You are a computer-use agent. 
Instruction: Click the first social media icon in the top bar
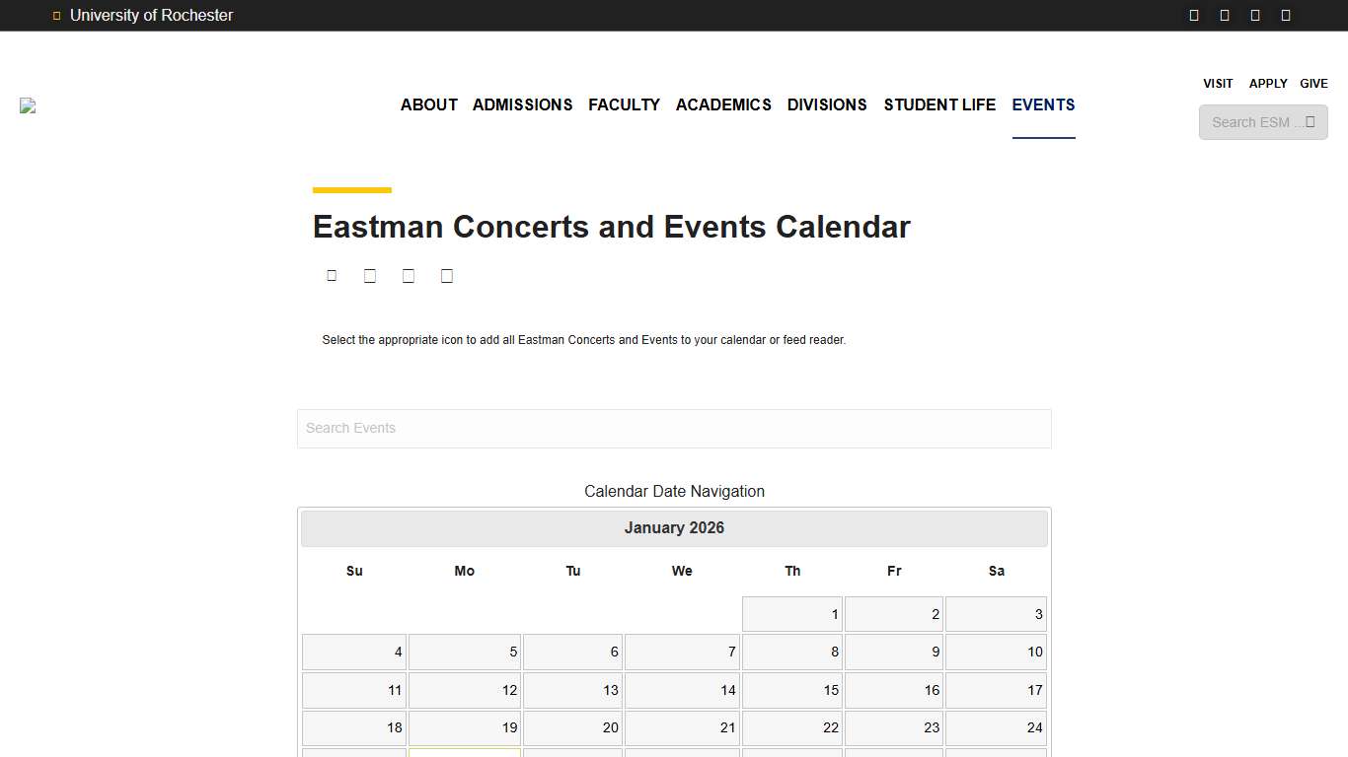[1193, 15]
